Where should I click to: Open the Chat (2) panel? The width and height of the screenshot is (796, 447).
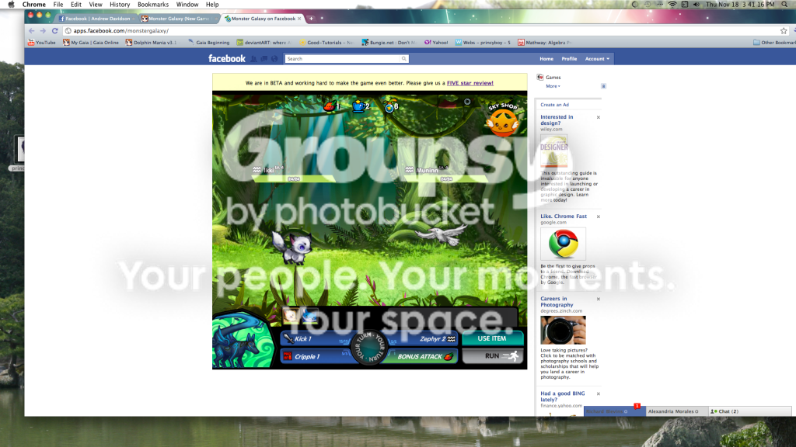point(749,411)
